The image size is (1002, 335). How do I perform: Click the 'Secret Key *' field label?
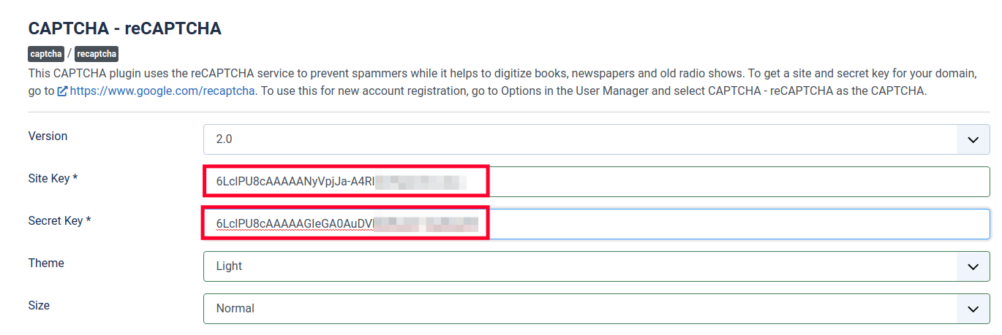59,221
